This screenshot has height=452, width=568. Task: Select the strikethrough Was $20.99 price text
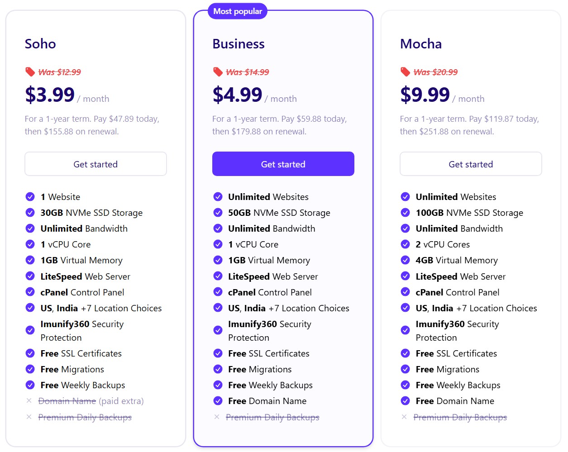coord(436,71)
